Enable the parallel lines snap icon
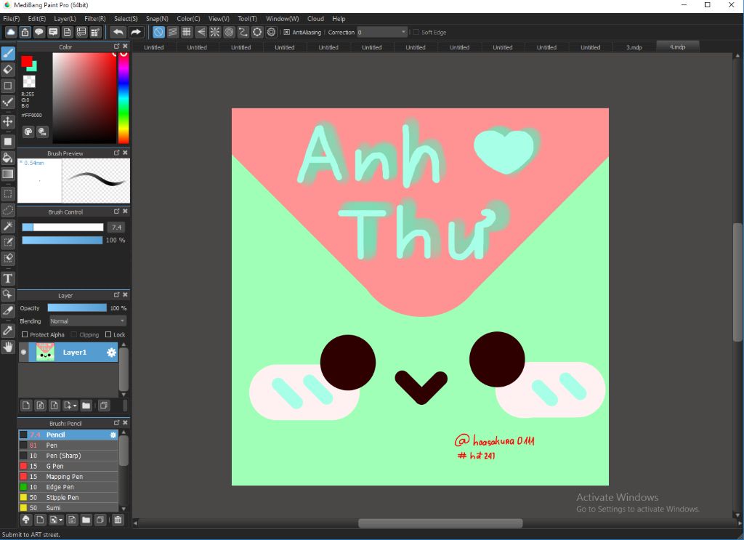This screenshot has width=744, height=540. click(x=173, y=32)
